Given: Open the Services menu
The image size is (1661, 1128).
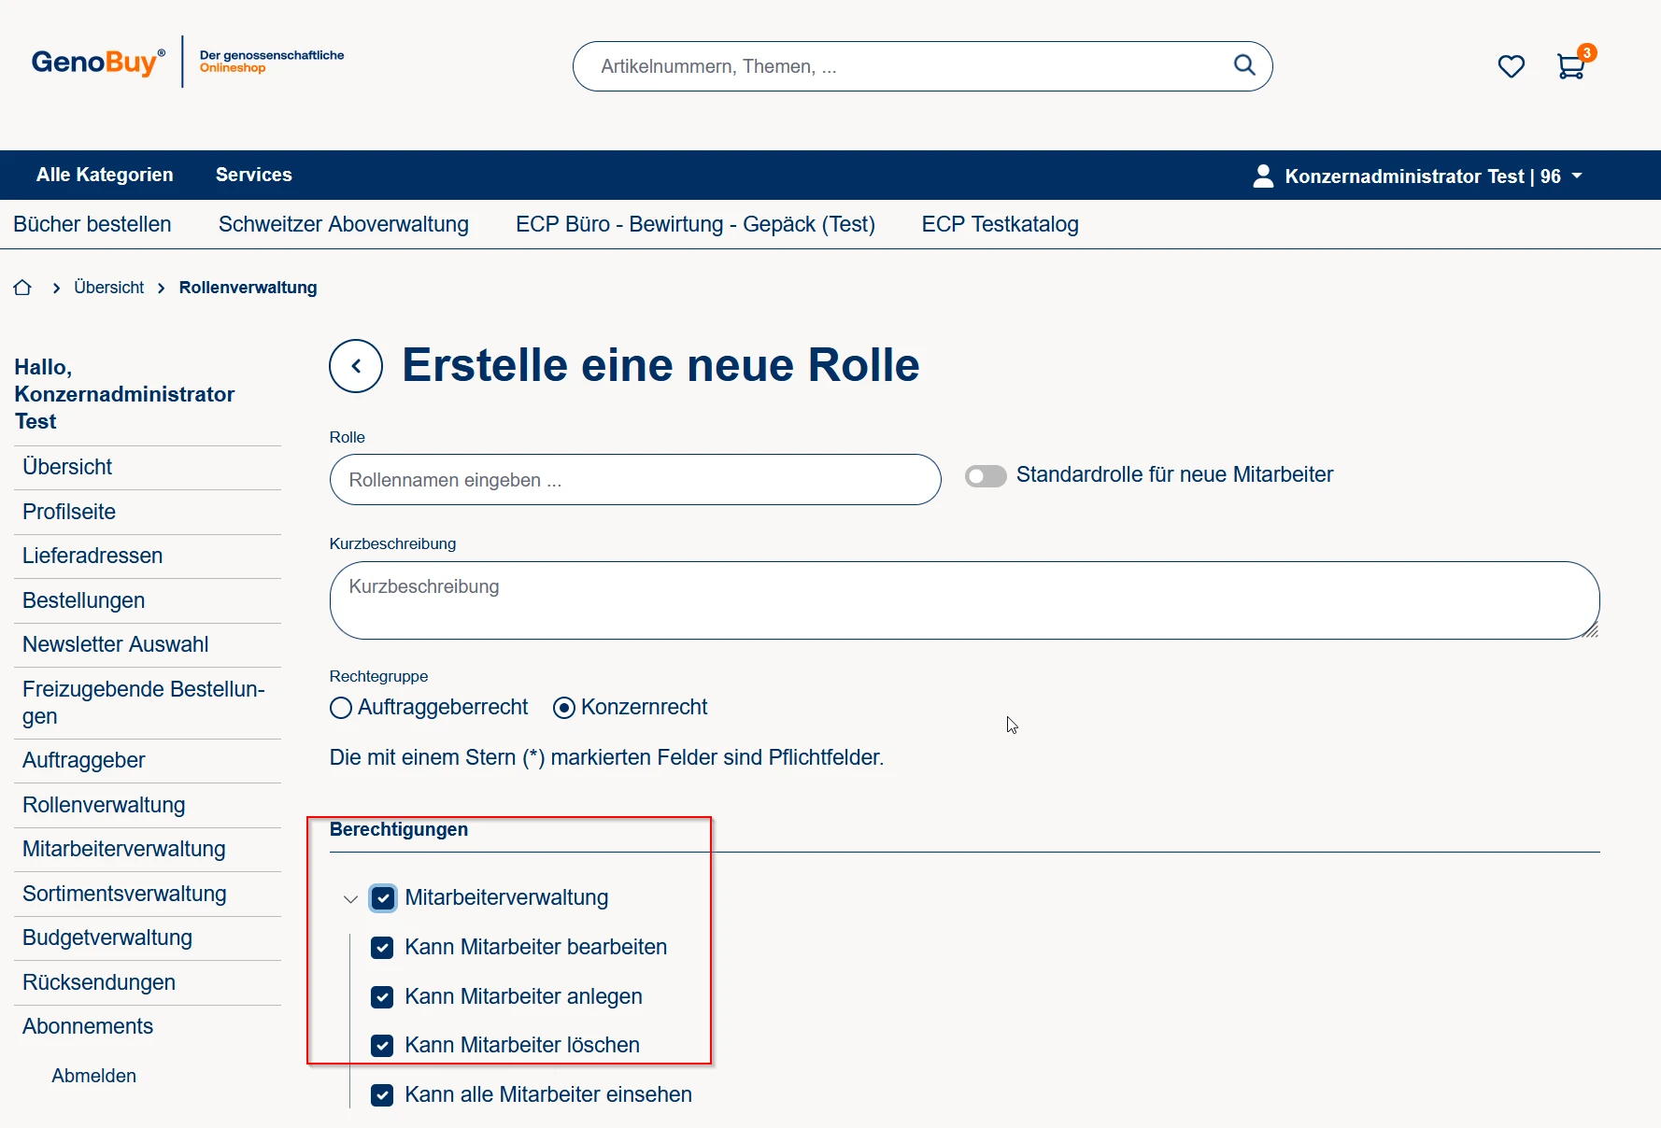Looking at the screenshot, I should [x=253, y=175].
